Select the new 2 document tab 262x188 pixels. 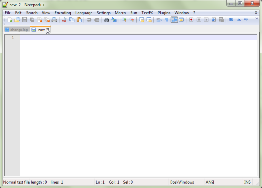[x=40, y=30]
